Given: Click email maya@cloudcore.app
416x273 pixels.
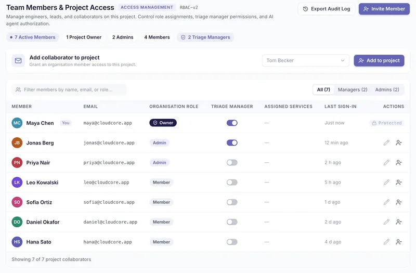Looking at the screenshot, I should click(108, 123).
